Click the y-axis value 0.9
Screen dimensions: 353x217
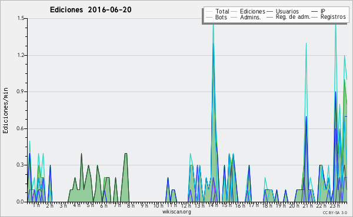[x=21, y=91]
